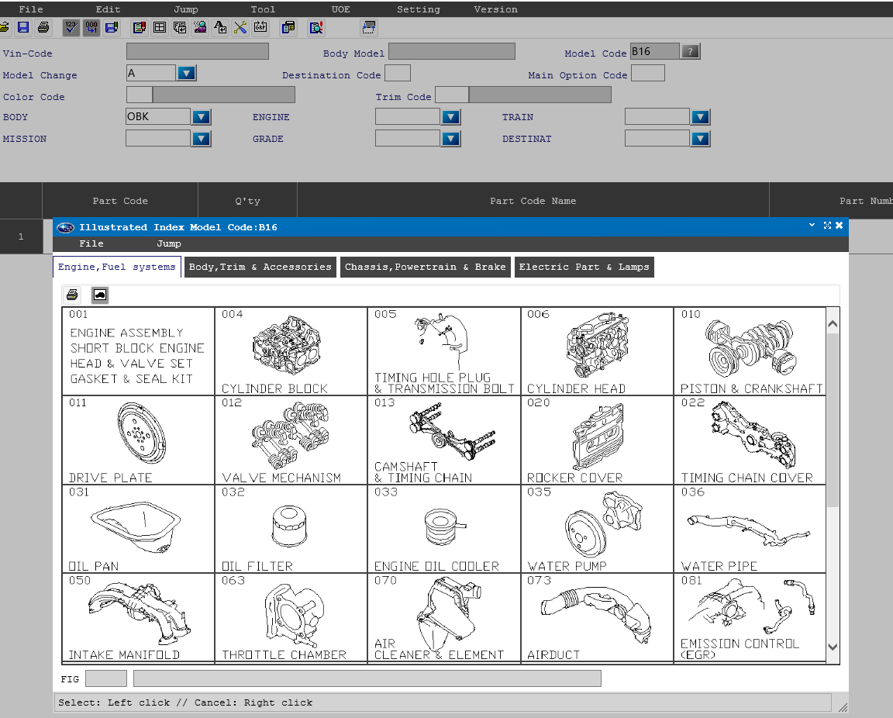
Task: Click the question mark beside Model Code
Action: [690, 52]
